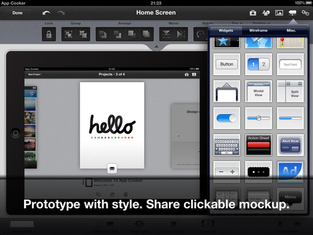Tap the Done button
Screen dimensions: 313x235
point(18,13)
